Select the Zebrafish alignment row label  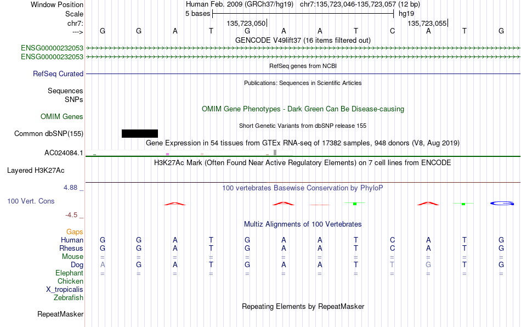point(69,297)
